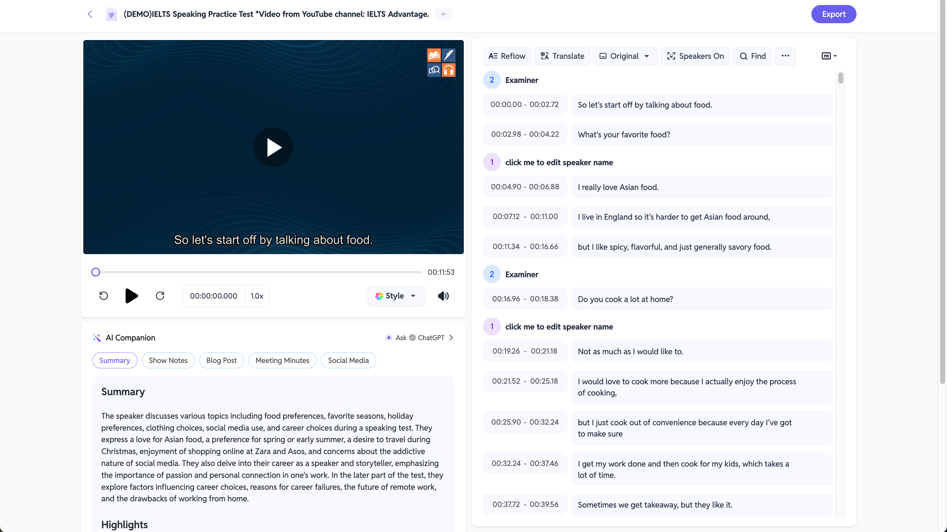Click timestamp 00:04.90 - 00:06.88

click(525, 187)
